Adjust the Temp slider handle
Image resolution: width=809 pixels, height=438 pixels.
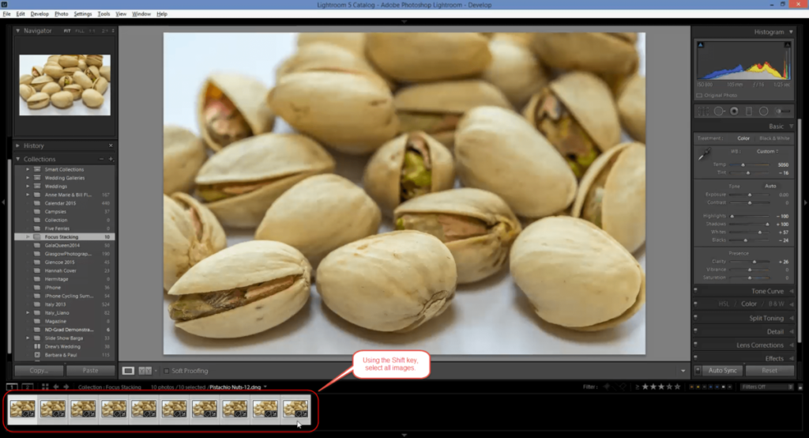pyautogui.click(x=743, y=164)
